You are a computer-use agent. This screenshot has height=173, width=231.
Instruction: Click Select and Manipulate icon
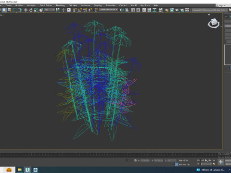(64, 10)
